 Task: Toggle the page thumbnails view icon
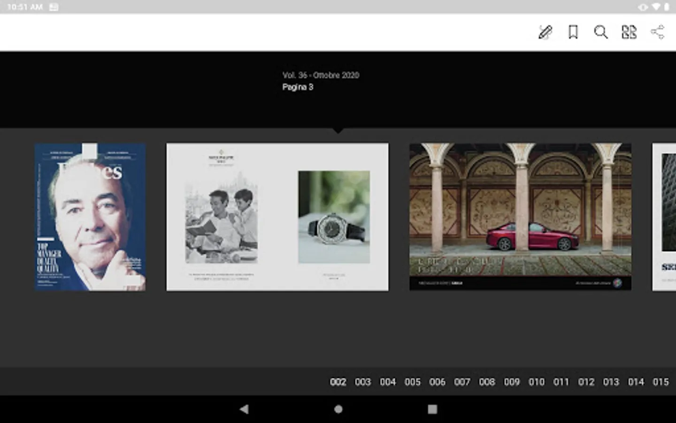pos(629,32)
